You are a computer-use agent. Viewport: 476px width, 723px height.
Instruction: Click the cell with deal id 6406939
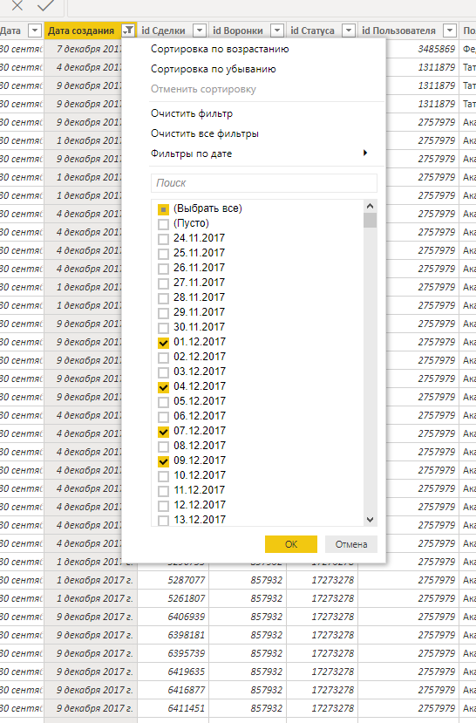[x=173, y=617]
